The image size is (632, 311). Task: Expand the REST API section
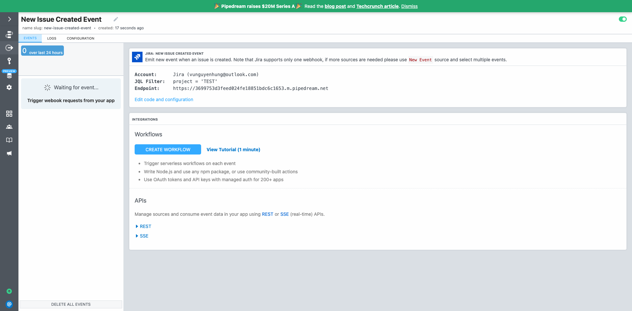143,226
